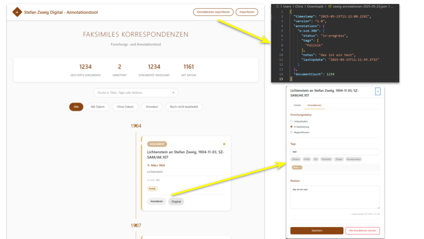Viewport: 424px width, 239px height.
Task: Click Alle Annotationen löschen button
Action: click(x=362, y=231)
